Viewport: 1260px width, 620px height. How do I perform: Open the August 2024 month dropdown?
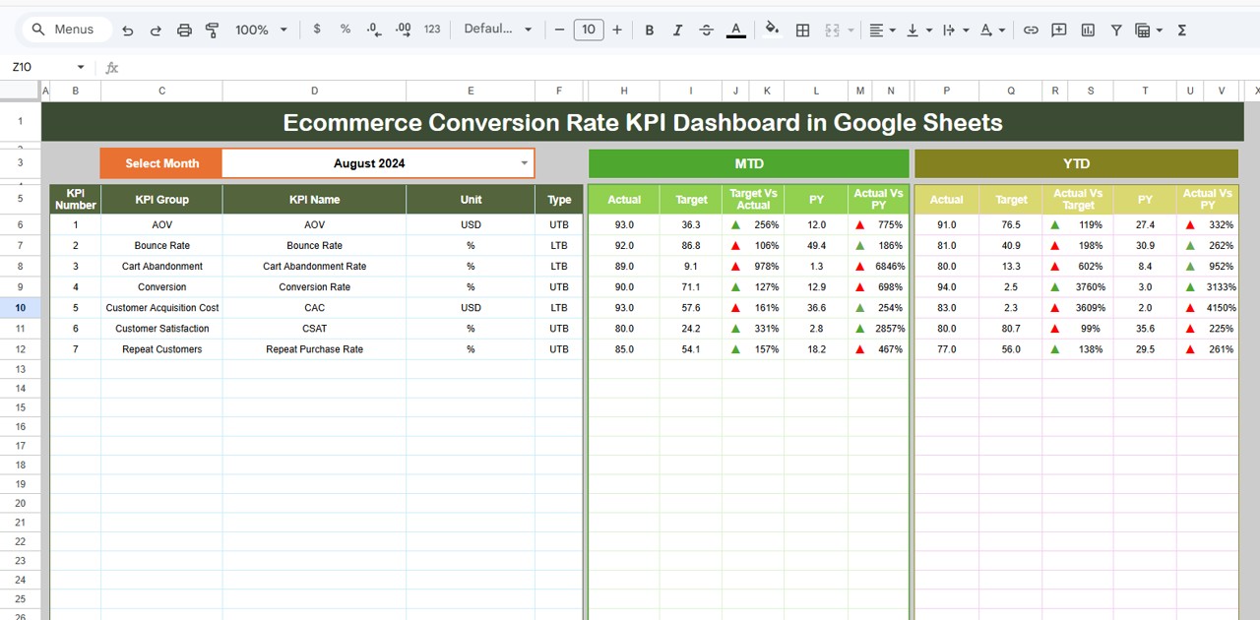coord(525,163)
